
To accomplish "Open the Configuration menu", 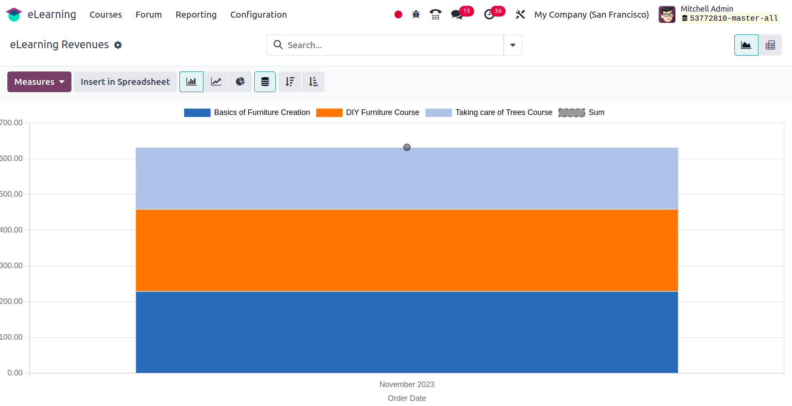I will coord(259,15).
